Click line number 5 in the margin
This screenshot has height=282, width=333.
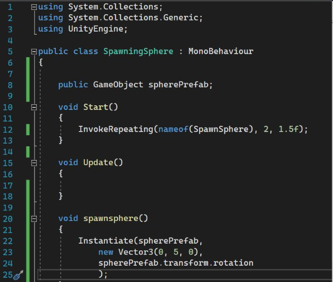[10, 52]
